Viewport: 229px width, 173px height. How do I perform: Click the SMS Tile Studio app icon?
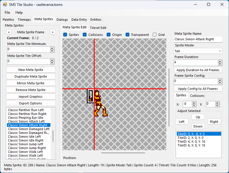coord(5,5)
